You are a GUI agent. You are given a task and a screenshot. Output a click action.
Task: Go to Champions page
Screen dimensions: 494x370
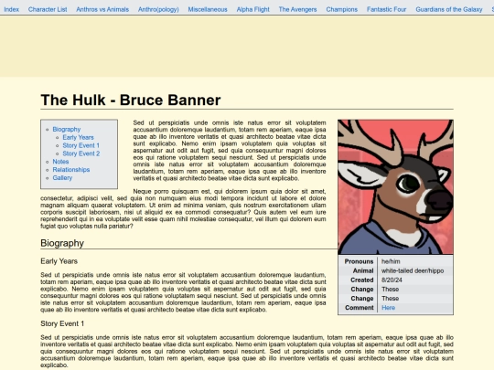[342, 9]
